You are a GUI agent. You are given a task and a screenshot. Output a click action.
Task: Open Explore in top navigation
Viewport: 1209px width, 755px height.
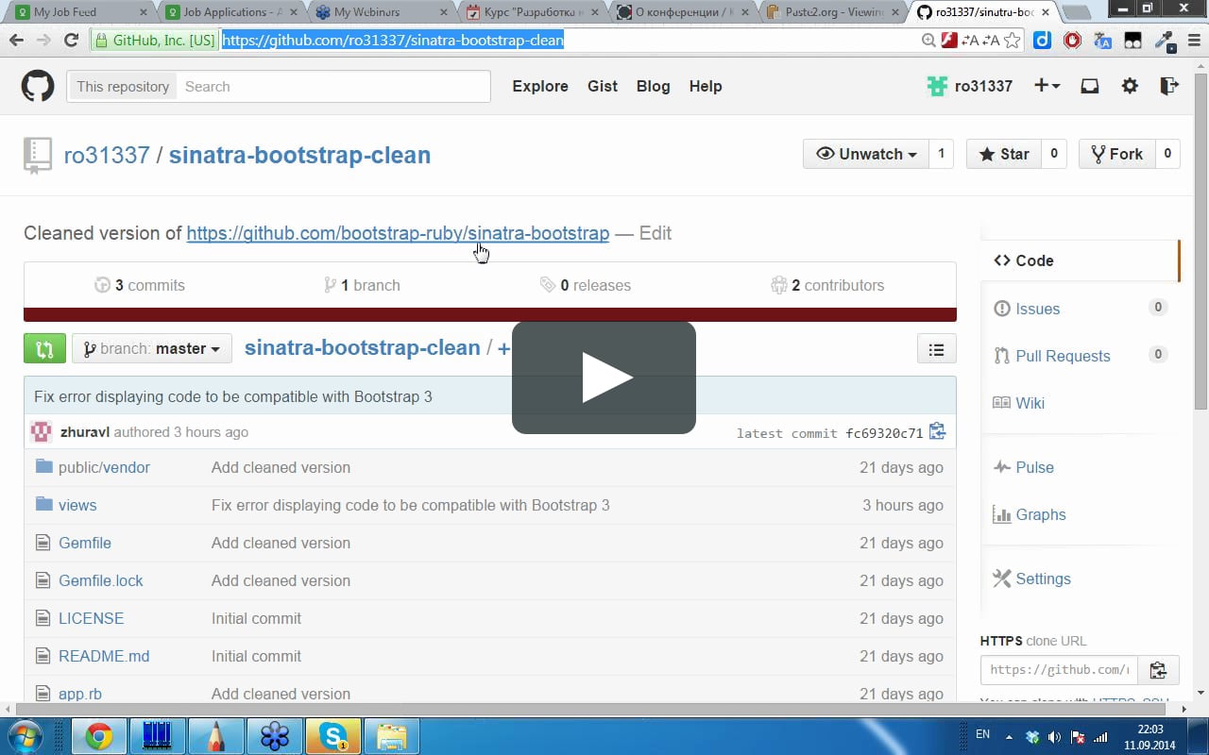pyautogui.click(x=540, y=86)
